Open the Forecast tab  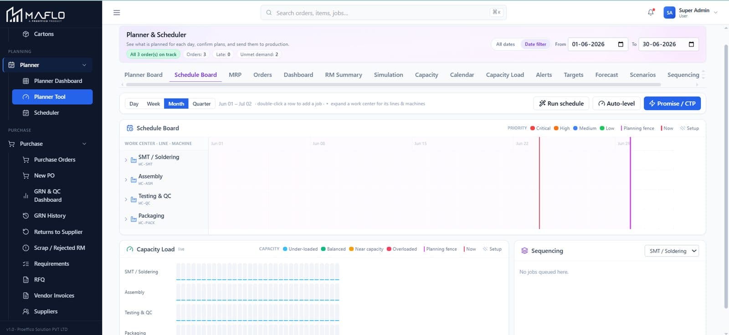(x=606, y=75)
